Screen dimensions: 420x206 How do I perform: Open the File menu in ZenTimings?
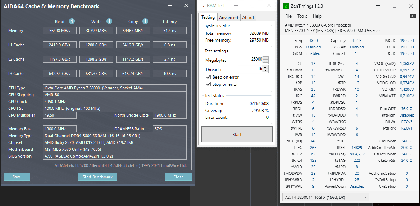(288, 16)
